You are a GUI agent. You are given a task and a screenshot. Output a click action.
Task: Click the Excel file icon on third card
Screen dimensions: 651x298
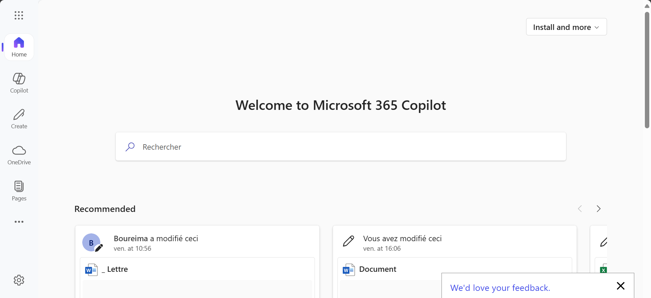(x=603, y=269)
